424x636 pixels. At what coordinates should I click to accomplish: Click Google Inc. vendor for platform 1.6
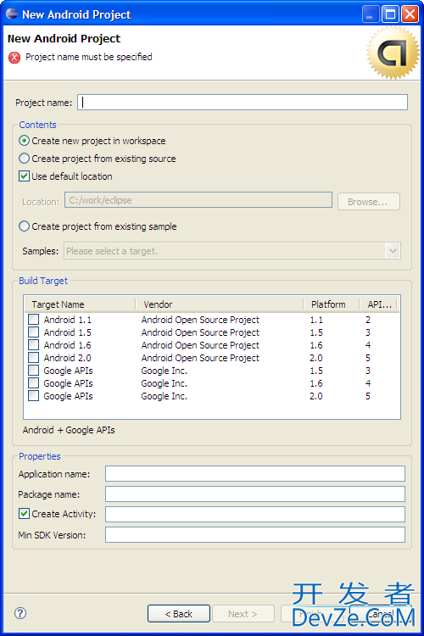tap(164, 383)
